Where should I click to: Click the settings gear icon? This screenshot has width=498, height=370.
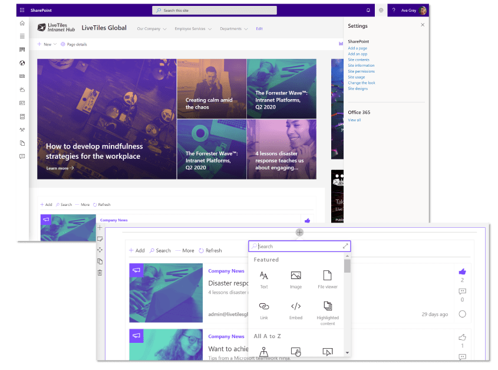click(x=381, y=10)
